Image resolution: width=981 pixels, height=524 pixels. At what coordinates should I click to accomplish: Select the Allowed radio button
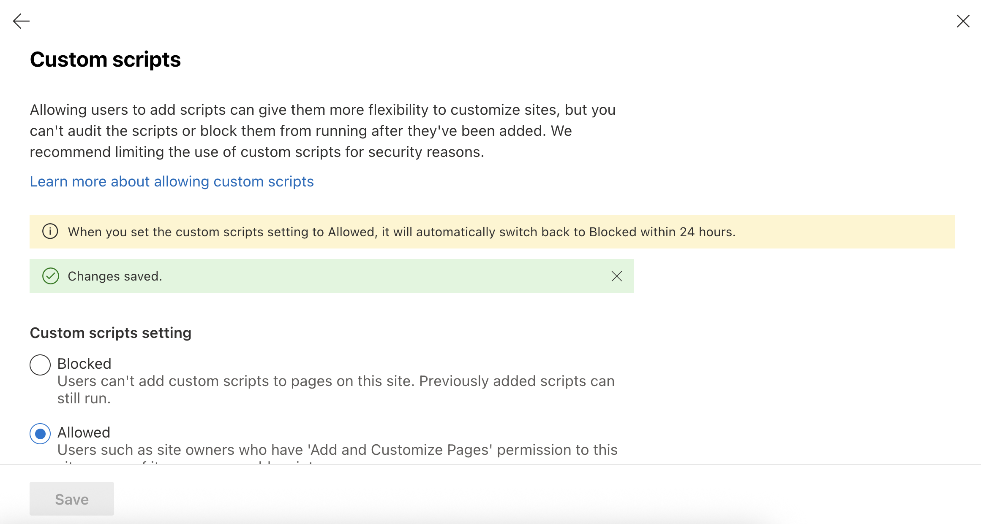tap(40, 433)
